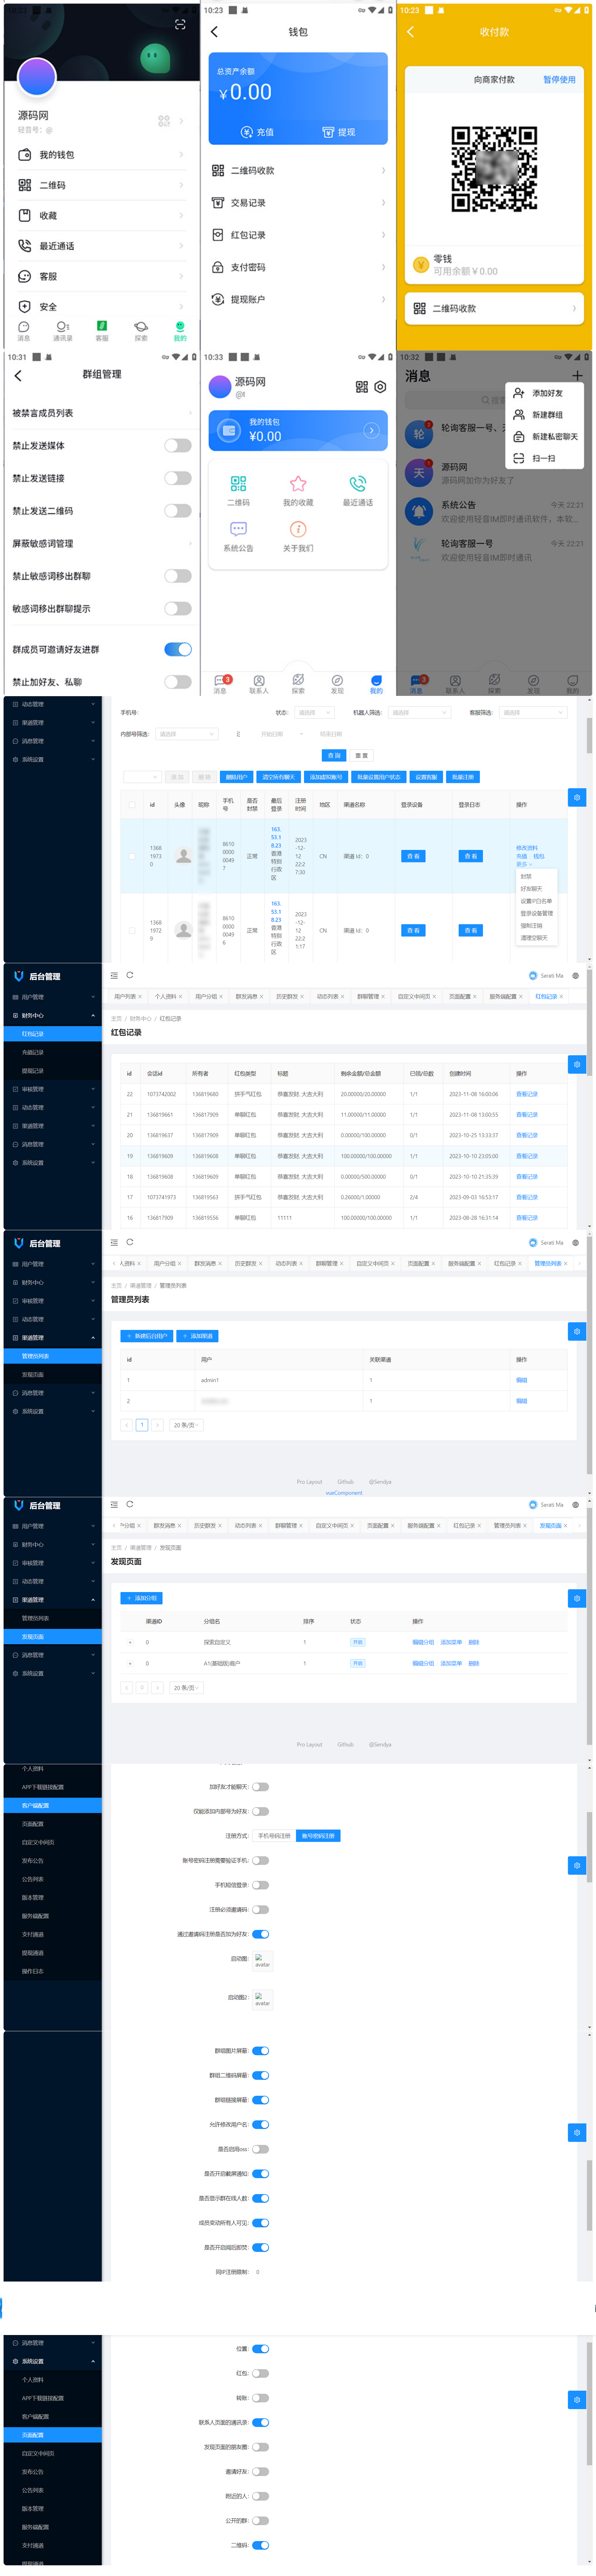The width and height of the screenshot is (596, 2576).
Task: Go back from 群组管理 using arrow
Action: coord(18,376)
